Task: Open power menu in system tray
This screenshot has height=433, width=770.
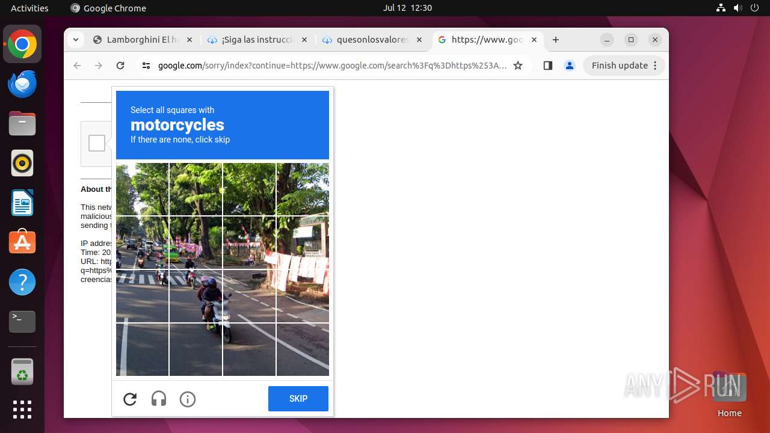Action: coord(754,8)
